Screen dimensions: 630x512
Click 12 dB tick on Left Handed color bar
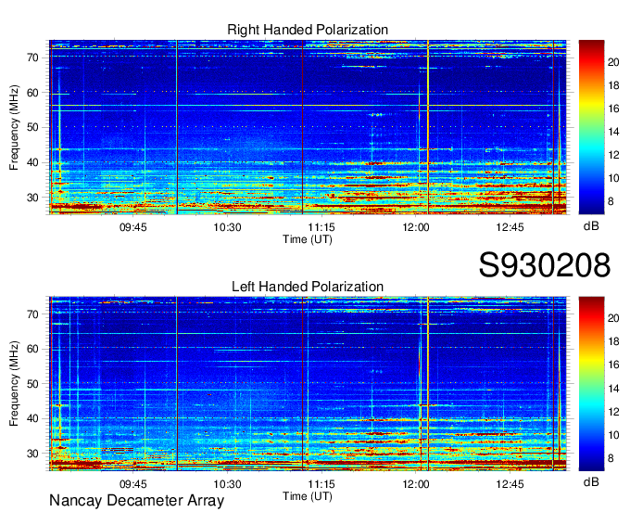pos(613,412)
